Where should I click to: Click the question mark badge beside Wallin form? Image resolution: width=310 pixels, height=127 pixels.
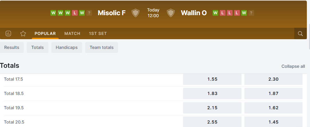251,13
